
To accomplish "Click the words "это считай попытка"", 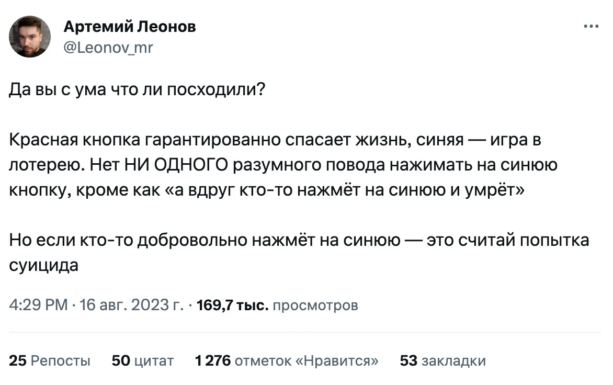I will coord(507,240).
